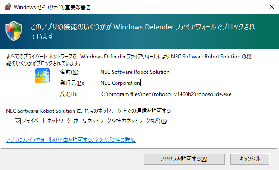Uncheck the プライベート ネットワーク checkbox

pyautogui.click(x=18, y=121)
